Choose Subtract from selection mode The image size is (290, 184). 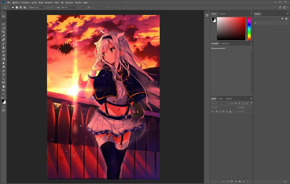click(21, 7)
